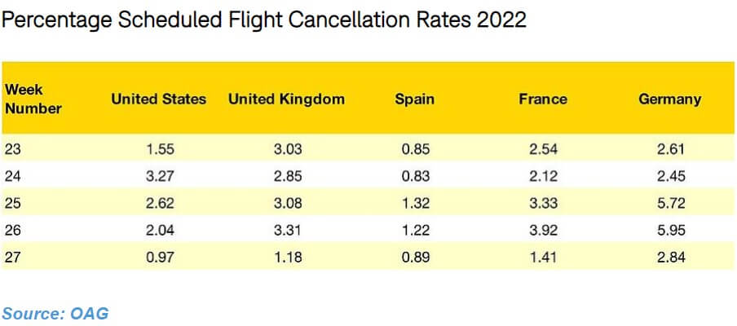Viewport: 737px width, 326px height.
Task: Click the France column header
Action: pyautogui.click(x=542, y=99)
